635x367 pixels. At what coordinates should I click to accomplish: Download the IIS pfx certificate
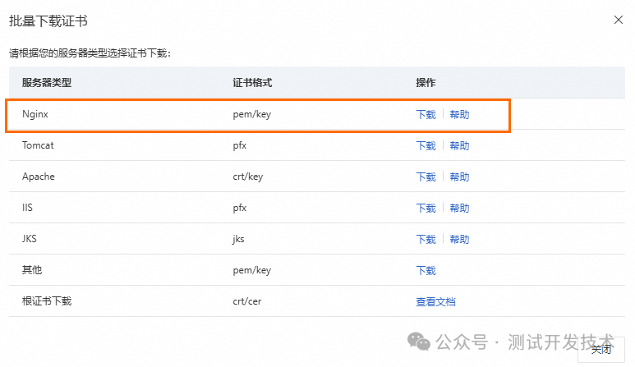426,209
